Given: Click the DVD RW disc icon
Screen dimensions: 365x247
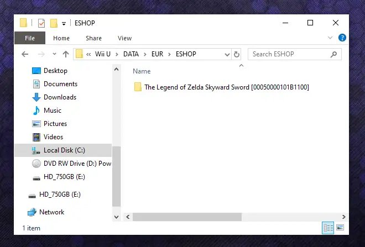Looking at the screenshot, I should pyautogui.click(x=36, y=164).
